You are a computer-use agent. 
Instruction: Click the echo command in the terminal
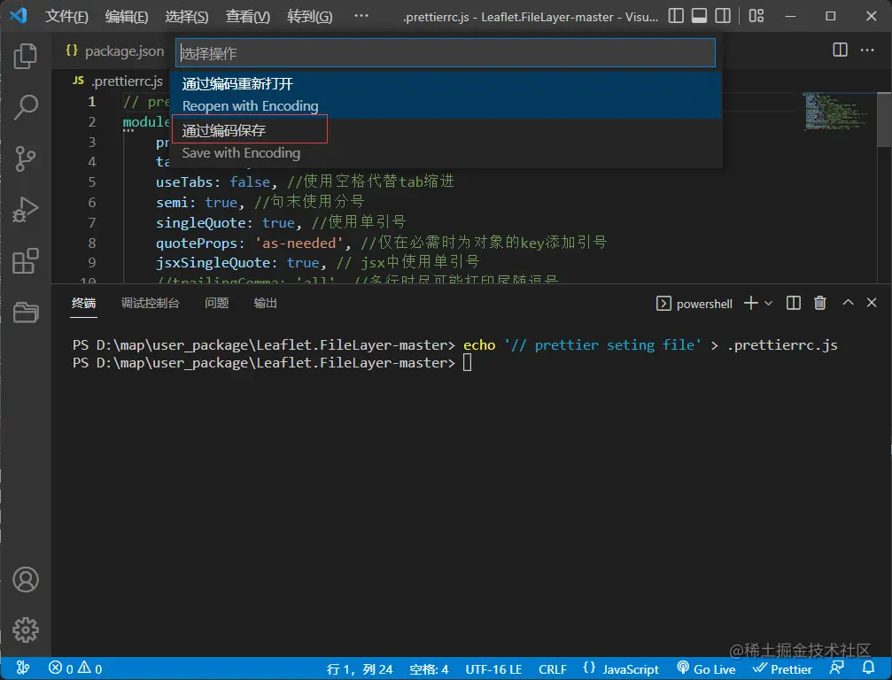479,345
